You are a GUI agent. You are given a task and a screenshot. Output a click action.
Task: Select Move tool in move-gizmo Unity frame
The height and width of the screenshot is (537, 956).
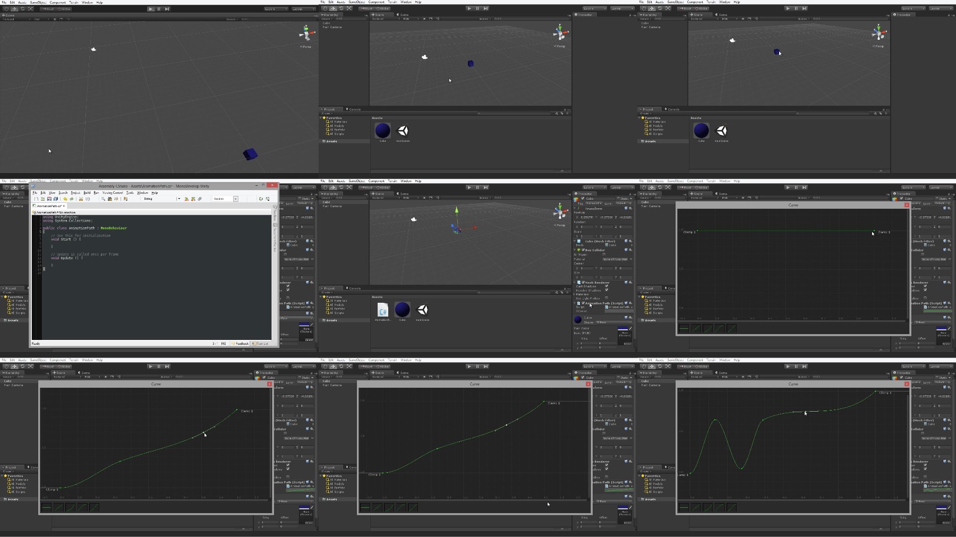333,187
